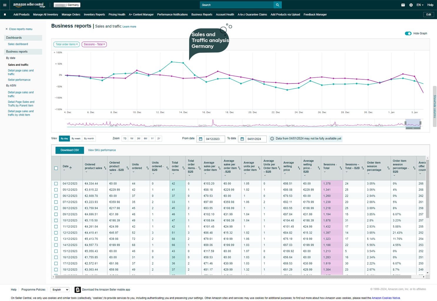Click the data availability info icon
The height and width of the screenshot is (301, 437).
(272, 139)
